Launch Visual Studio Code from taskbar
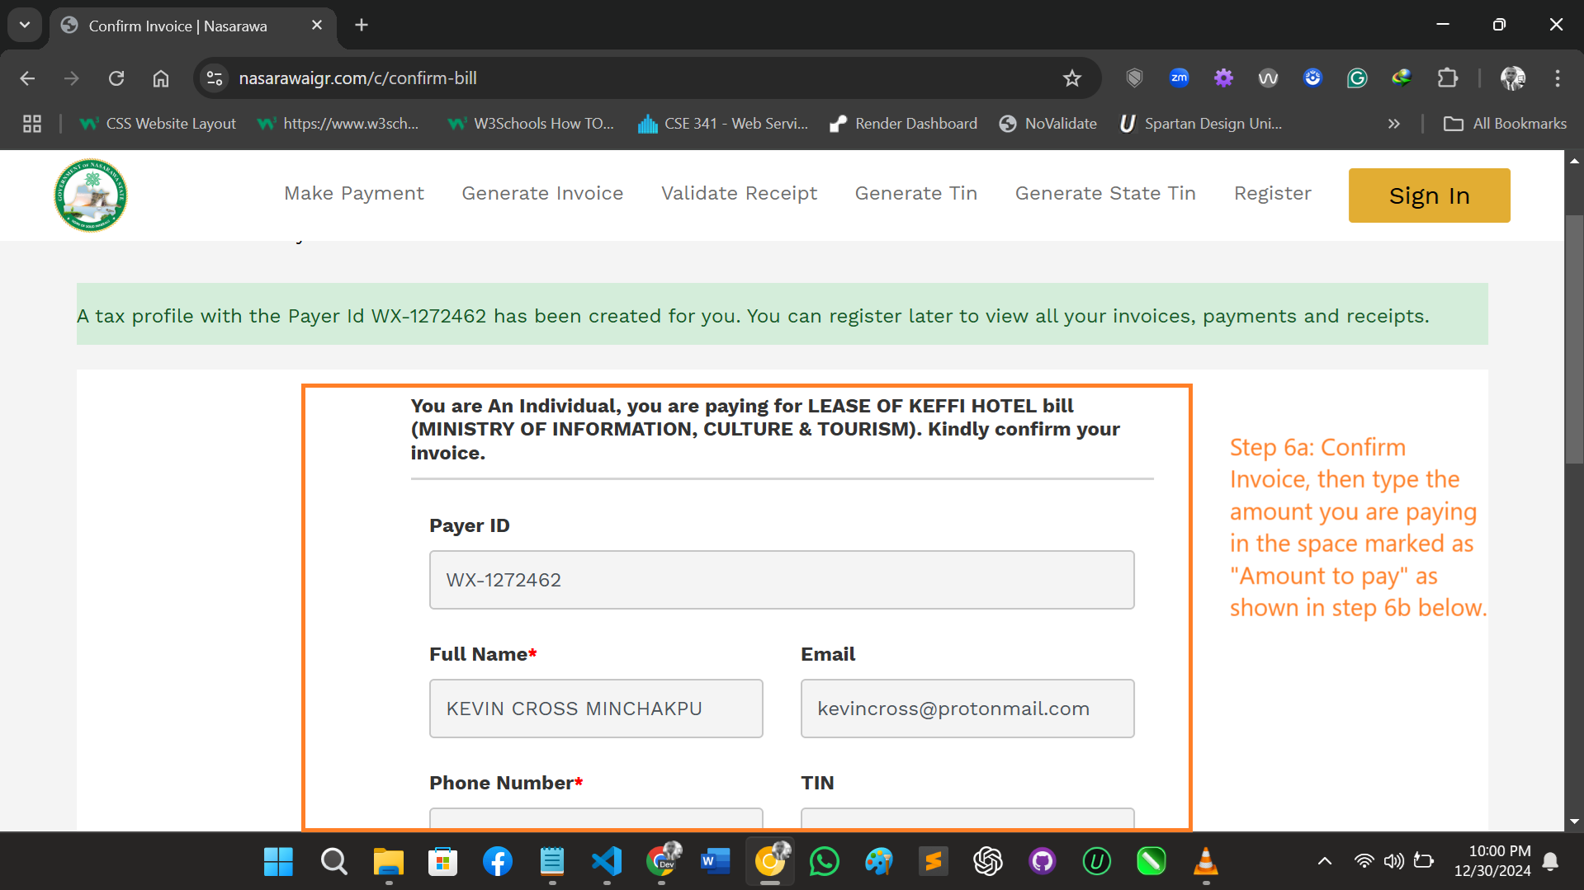 point(607,862)
